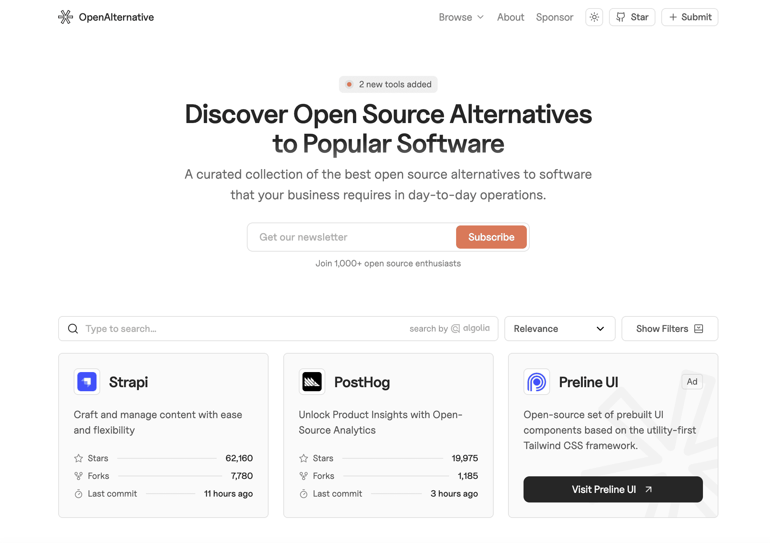Click the Preline UI logo icon
This screenshot has height=543, width=770.
pyautogui.click(x=537, y=382)
